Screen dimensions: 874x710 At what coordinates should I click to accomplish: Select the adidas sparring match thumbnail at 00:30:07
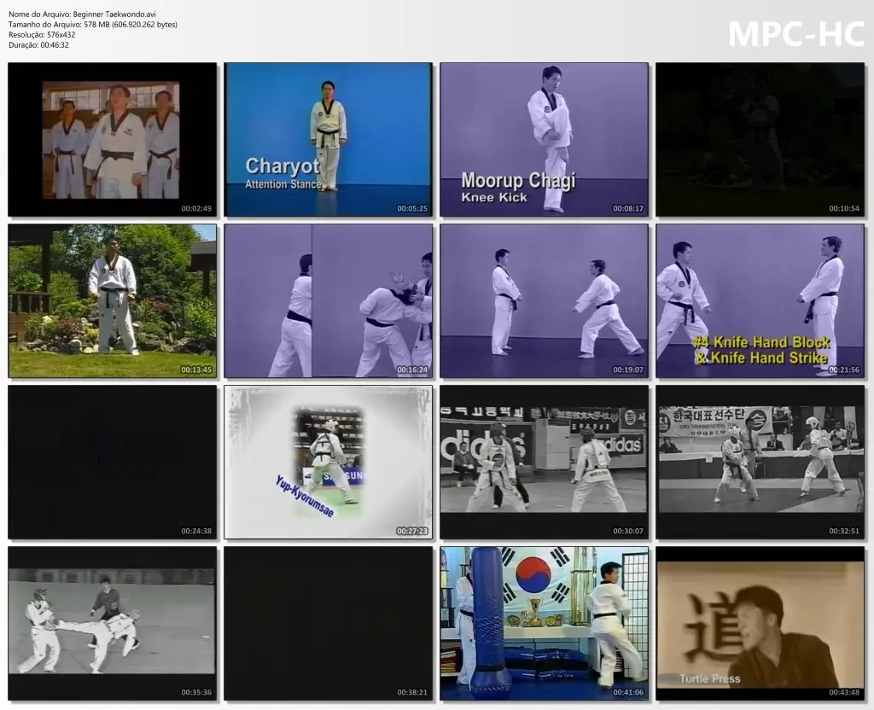(544, 462)
